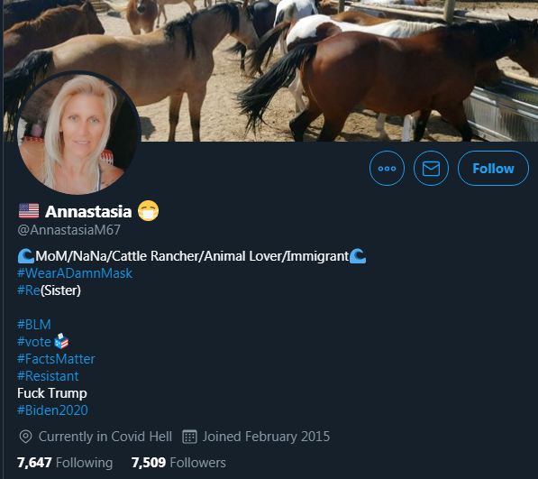Open the #Resistant hashtag

click(48, 376)
